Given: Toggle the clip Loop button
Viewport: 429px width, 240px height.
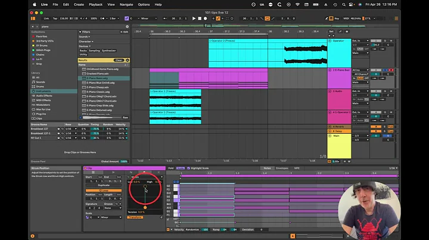Looking at the screenshot, I should 104,190.
